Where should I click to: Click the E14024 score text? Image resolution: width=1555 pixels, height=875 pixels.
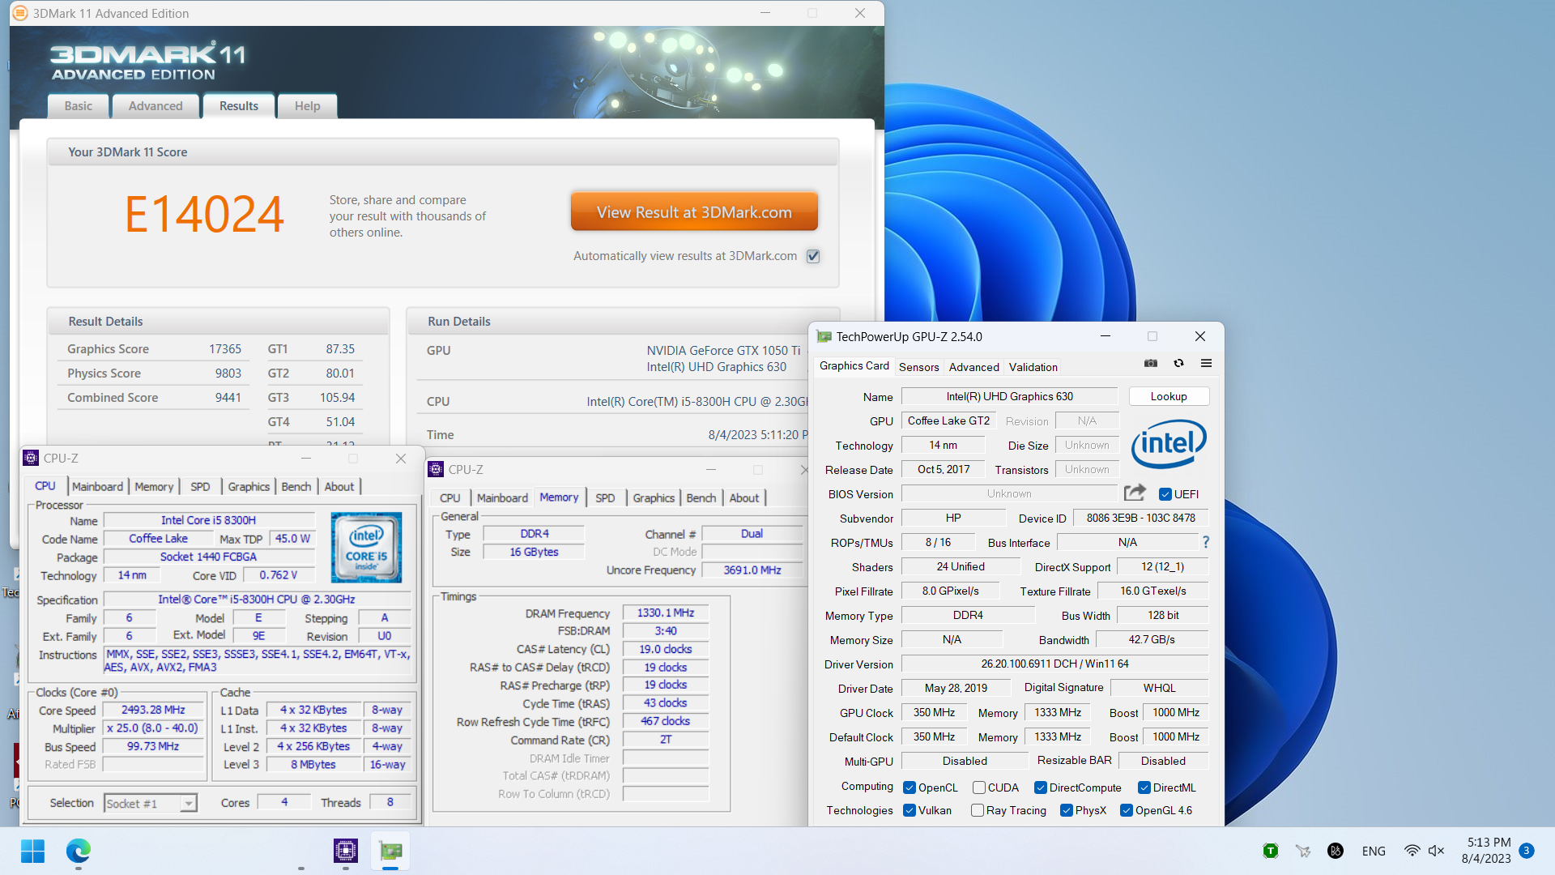[x=204, y=215]
